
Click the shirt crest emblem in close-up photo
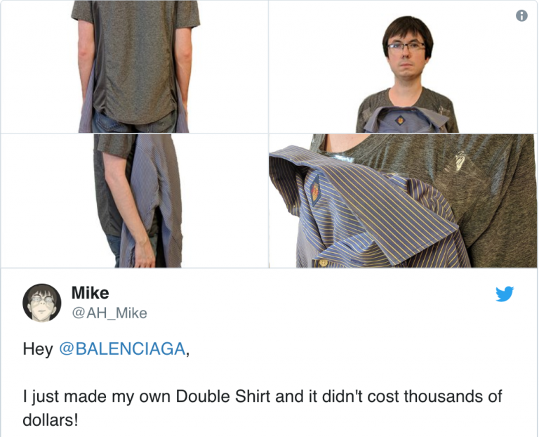click(315, 189)
